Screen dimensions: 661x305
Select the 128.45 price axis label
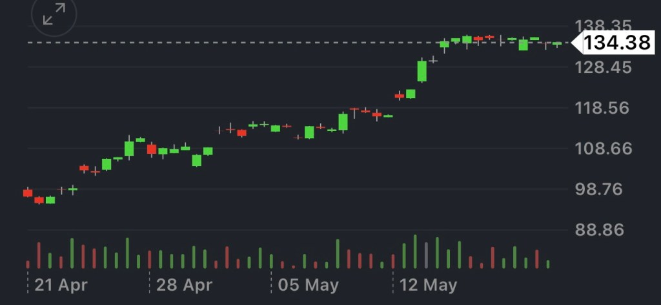click(x=603, y=67)
